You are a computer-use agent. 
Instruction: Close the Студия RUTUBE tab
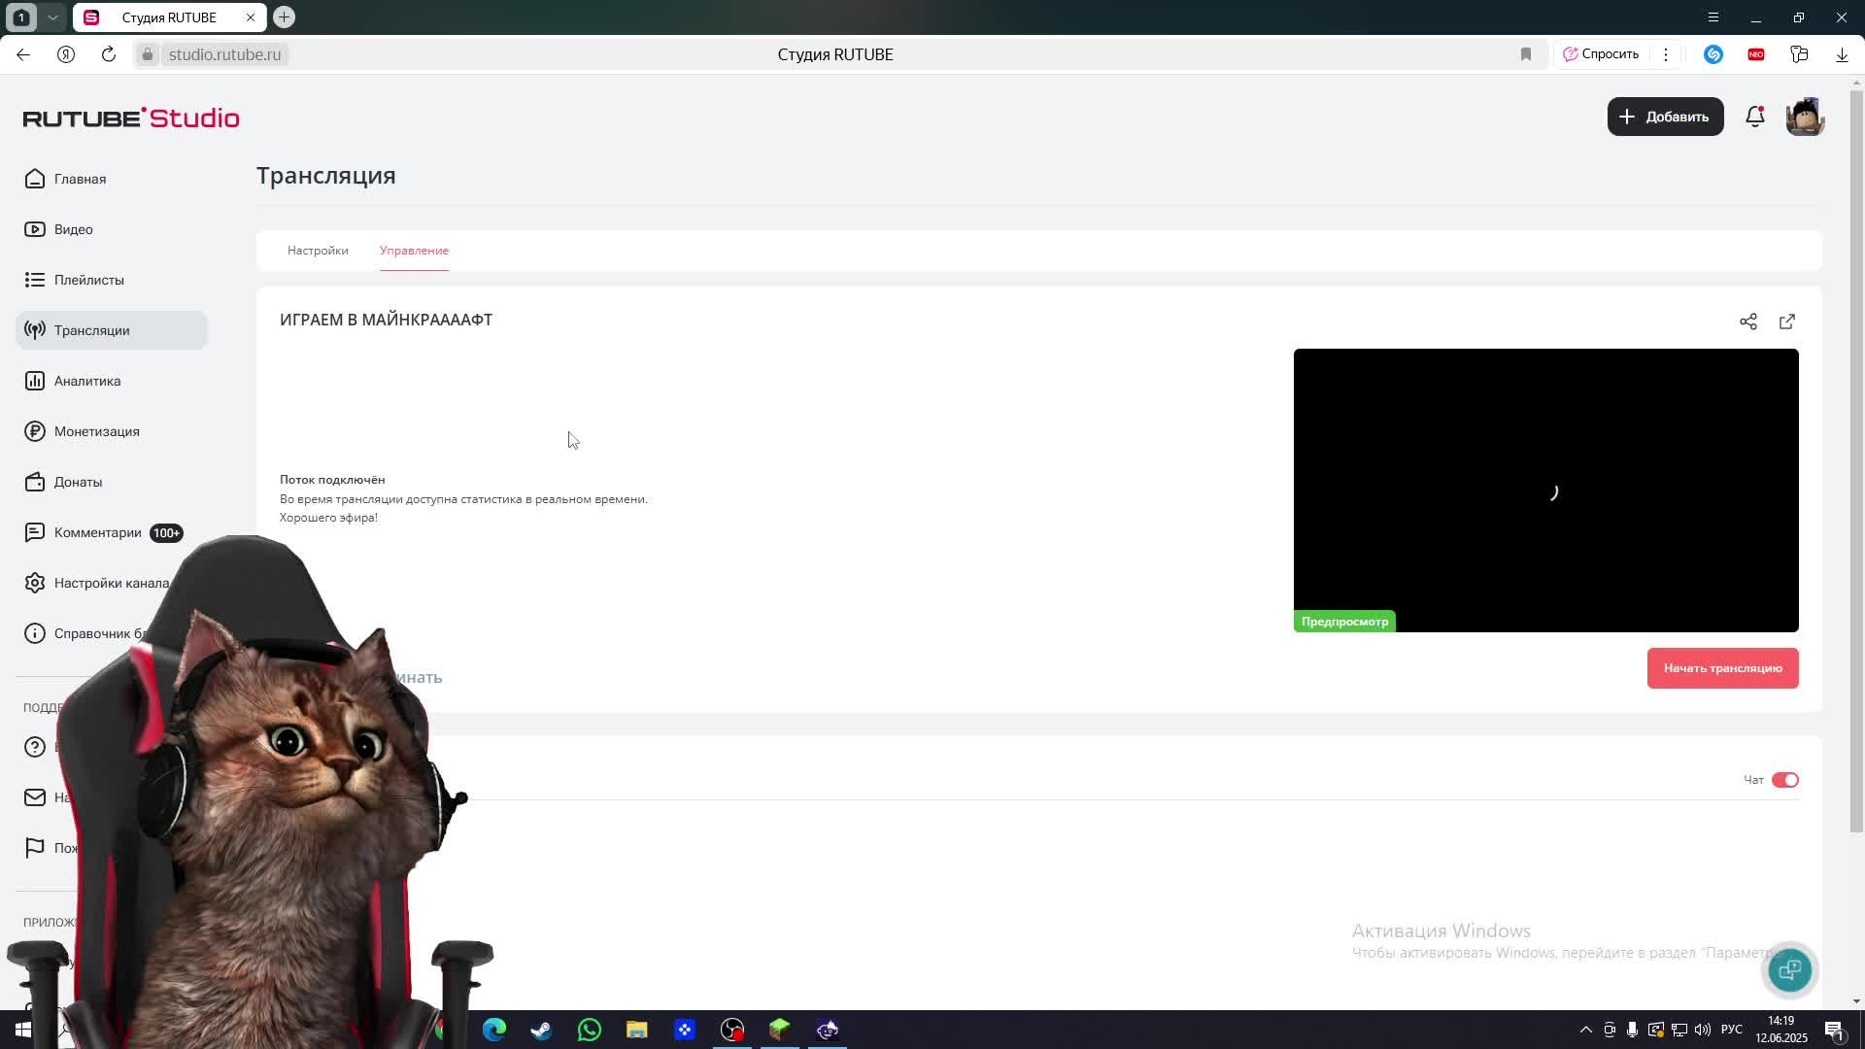pos(251,17)
